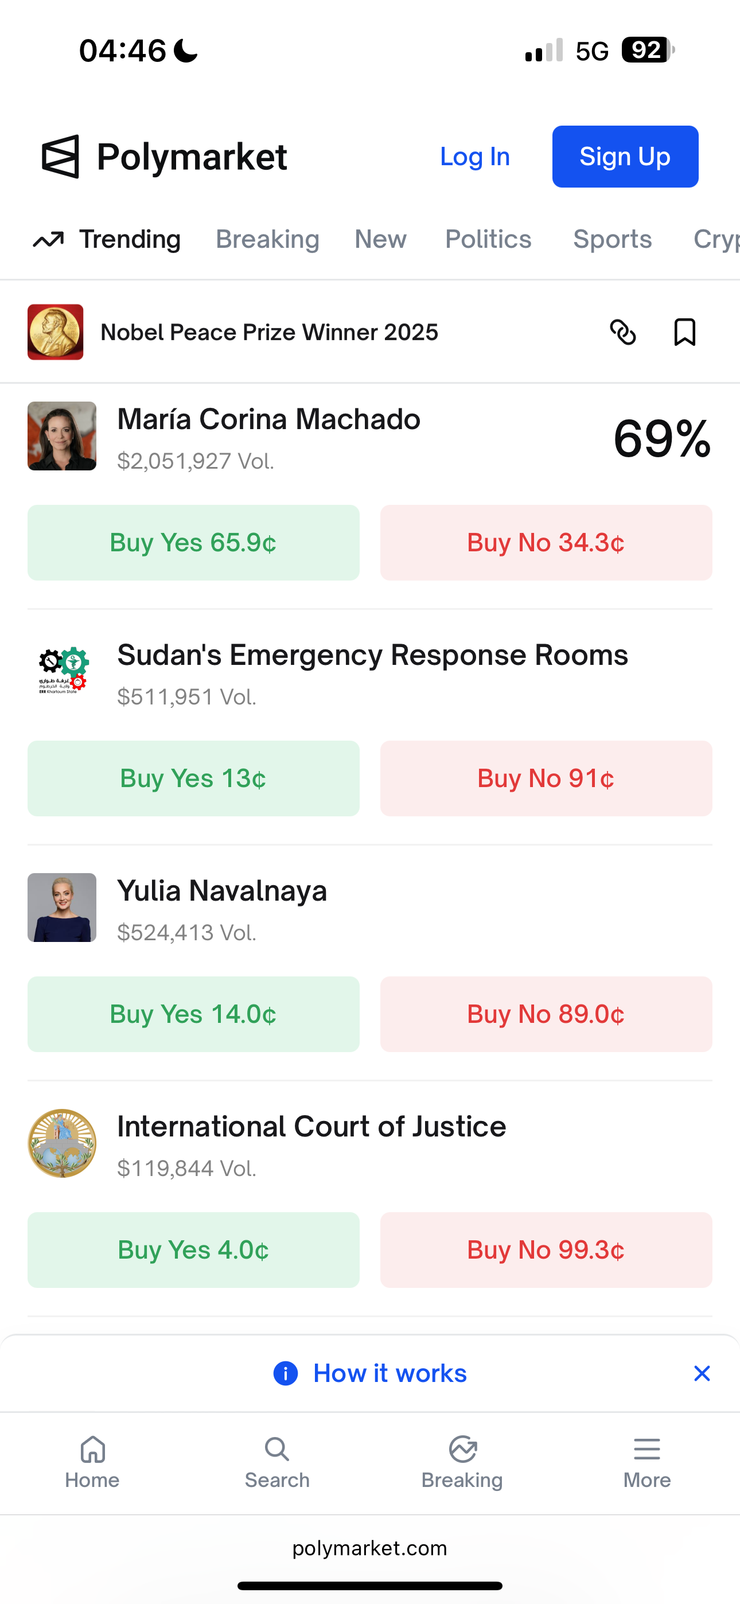
Task: Dismiss the How it works banner
Action: tap(702, 1373)
